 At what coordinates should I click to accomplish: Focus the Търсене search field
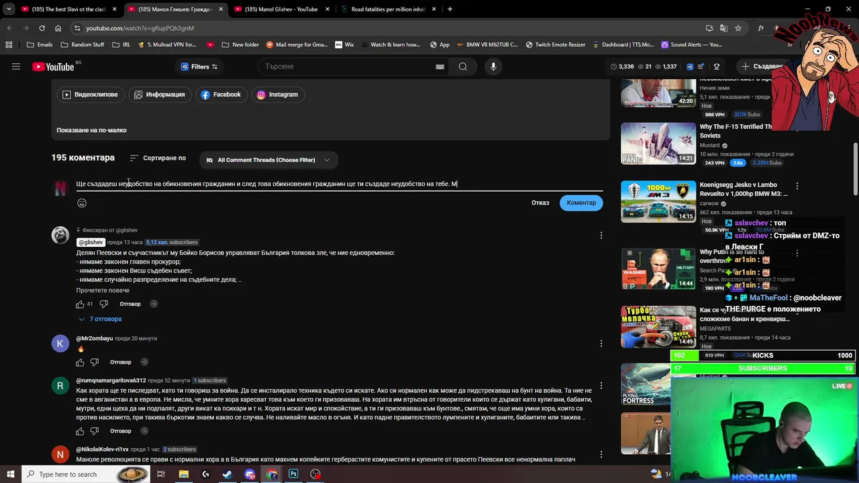point(348,66)
